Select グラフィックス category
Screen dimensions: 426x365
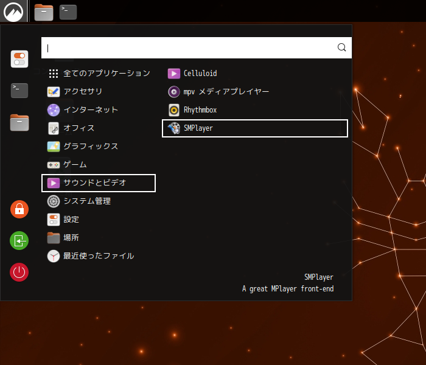click(99, 147)
